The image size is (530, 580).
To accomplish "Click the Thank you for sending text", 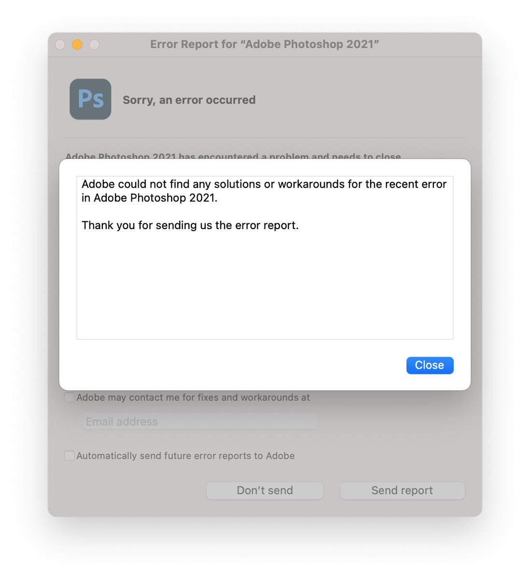I will tap(190, 225).
